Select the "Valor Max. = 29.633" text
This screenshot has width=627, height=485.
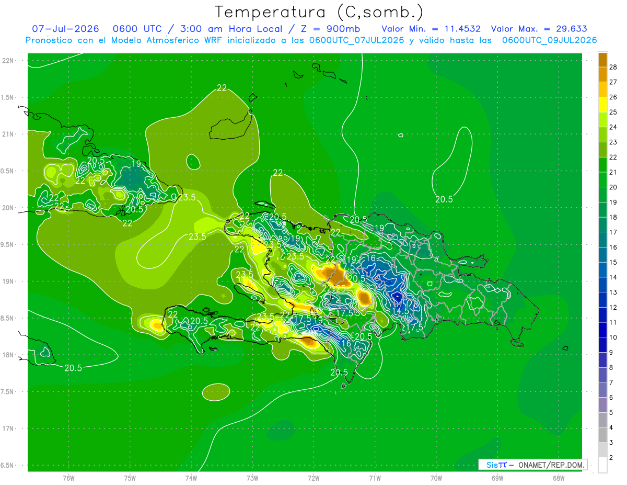click(539, 29)
